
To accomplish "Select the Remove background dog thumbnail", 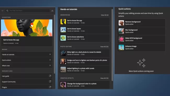I will (121, 23).
